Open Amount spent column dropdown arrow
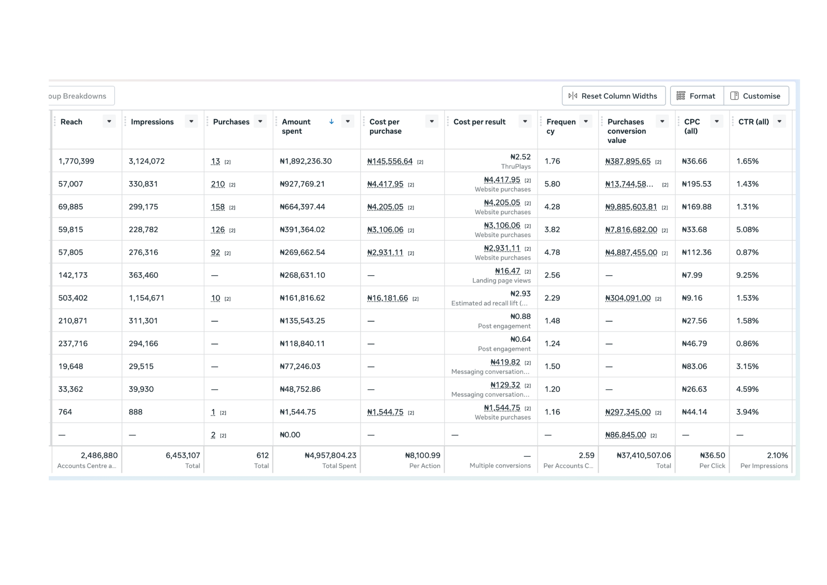The image size is (827, 585). 348,122
